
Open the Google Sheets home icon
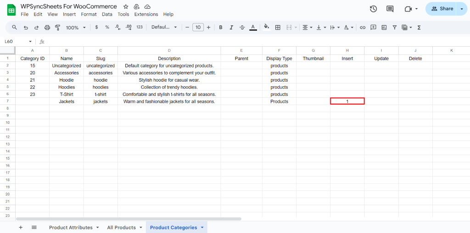click(11, 10)
